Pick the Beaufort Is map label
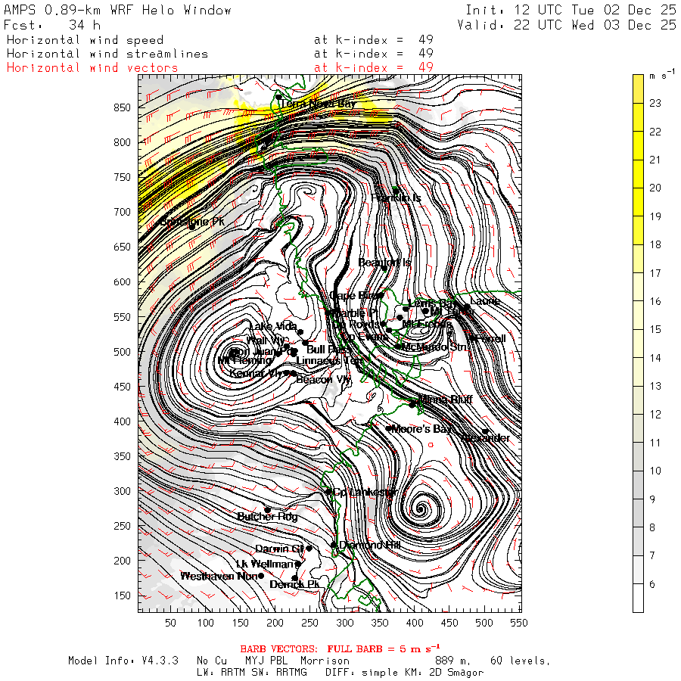 point(384,263)
